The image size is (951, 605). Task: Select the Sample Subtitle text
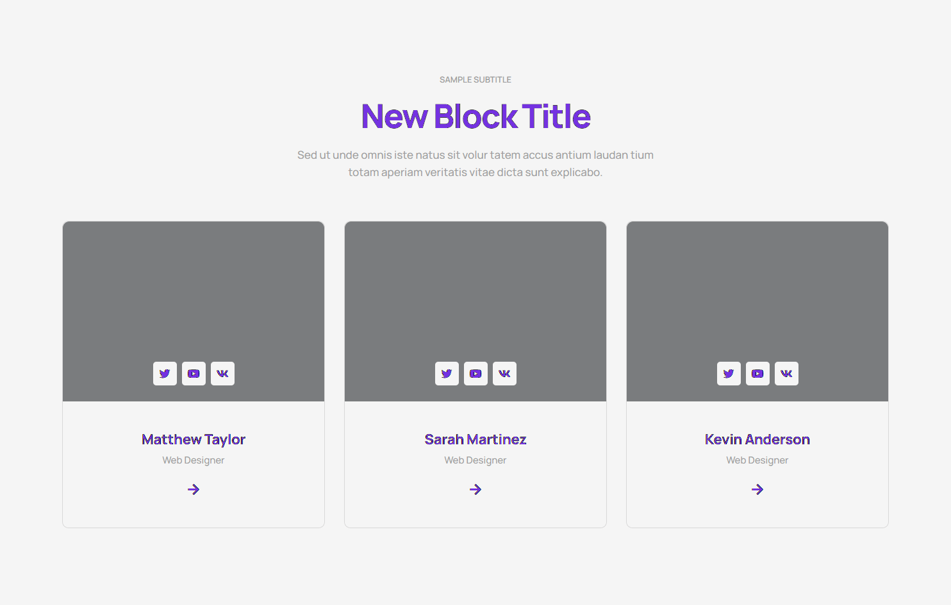click(476, 80)
